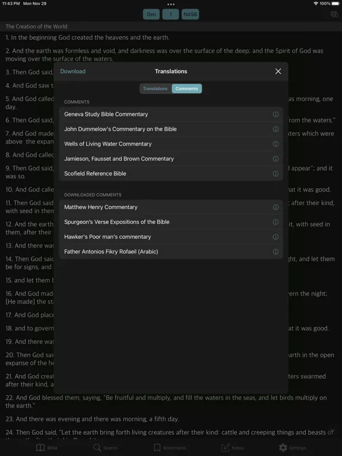This screenshot has width=342, height=456.
Task: Switch to the Translations segment
Action: pos(156,88)
